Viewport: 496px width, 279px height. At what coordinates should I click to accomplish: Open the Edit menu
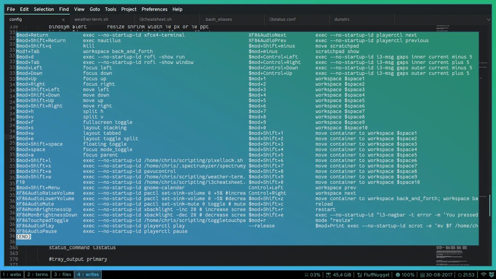tap(24, 9)
